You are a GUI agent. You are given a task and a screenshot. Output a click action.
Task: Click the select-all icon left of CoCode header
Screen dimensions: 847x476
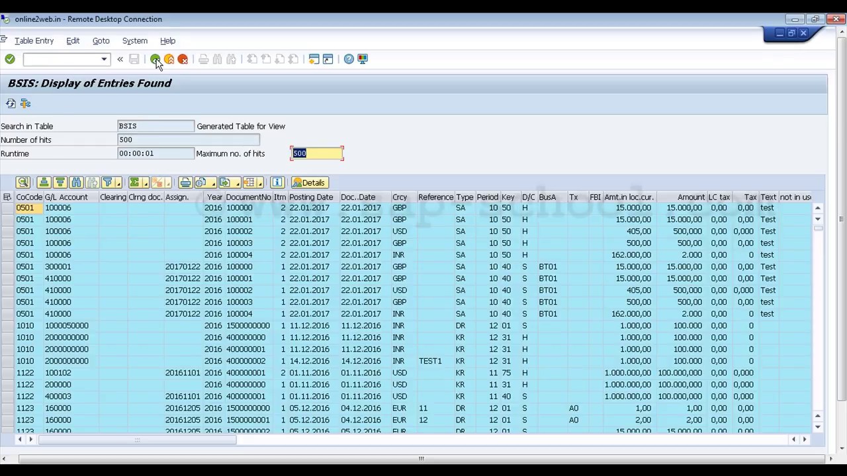[x=7, y=197]
